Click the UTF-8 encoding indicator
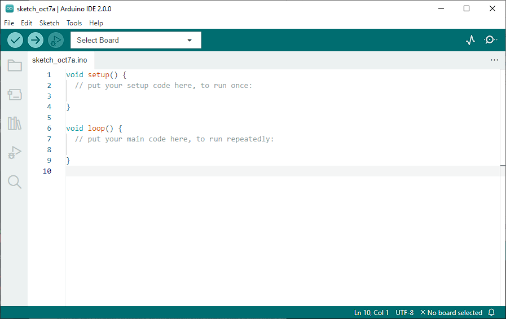Viewport: 506px width, 319px height. coord(404,313)
